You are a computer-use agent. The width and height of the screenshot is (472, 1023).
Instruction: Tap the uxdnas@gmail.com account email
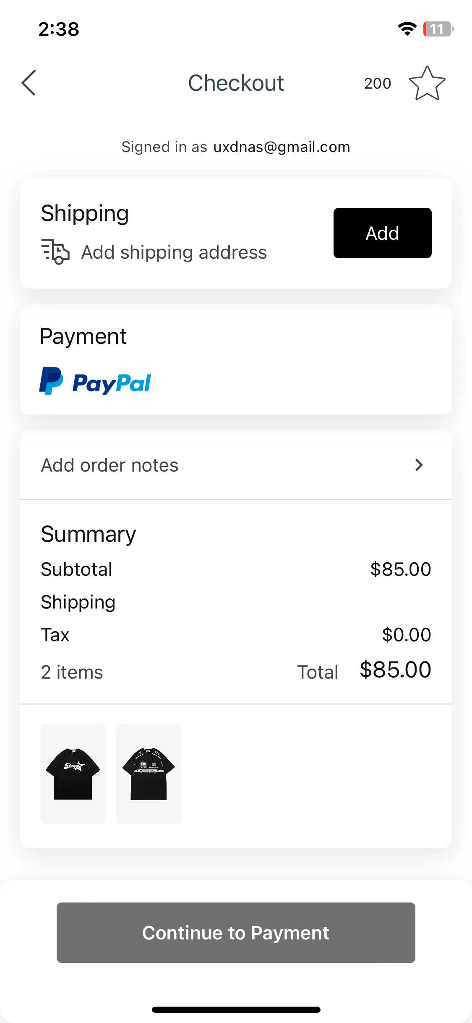click(282, 147)
